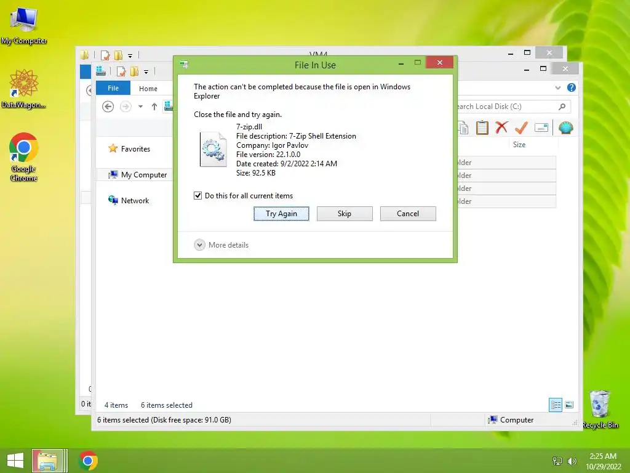The image size is (630, 473).
Task: Cancel the File In Use dialog
Action: [408, 214]
